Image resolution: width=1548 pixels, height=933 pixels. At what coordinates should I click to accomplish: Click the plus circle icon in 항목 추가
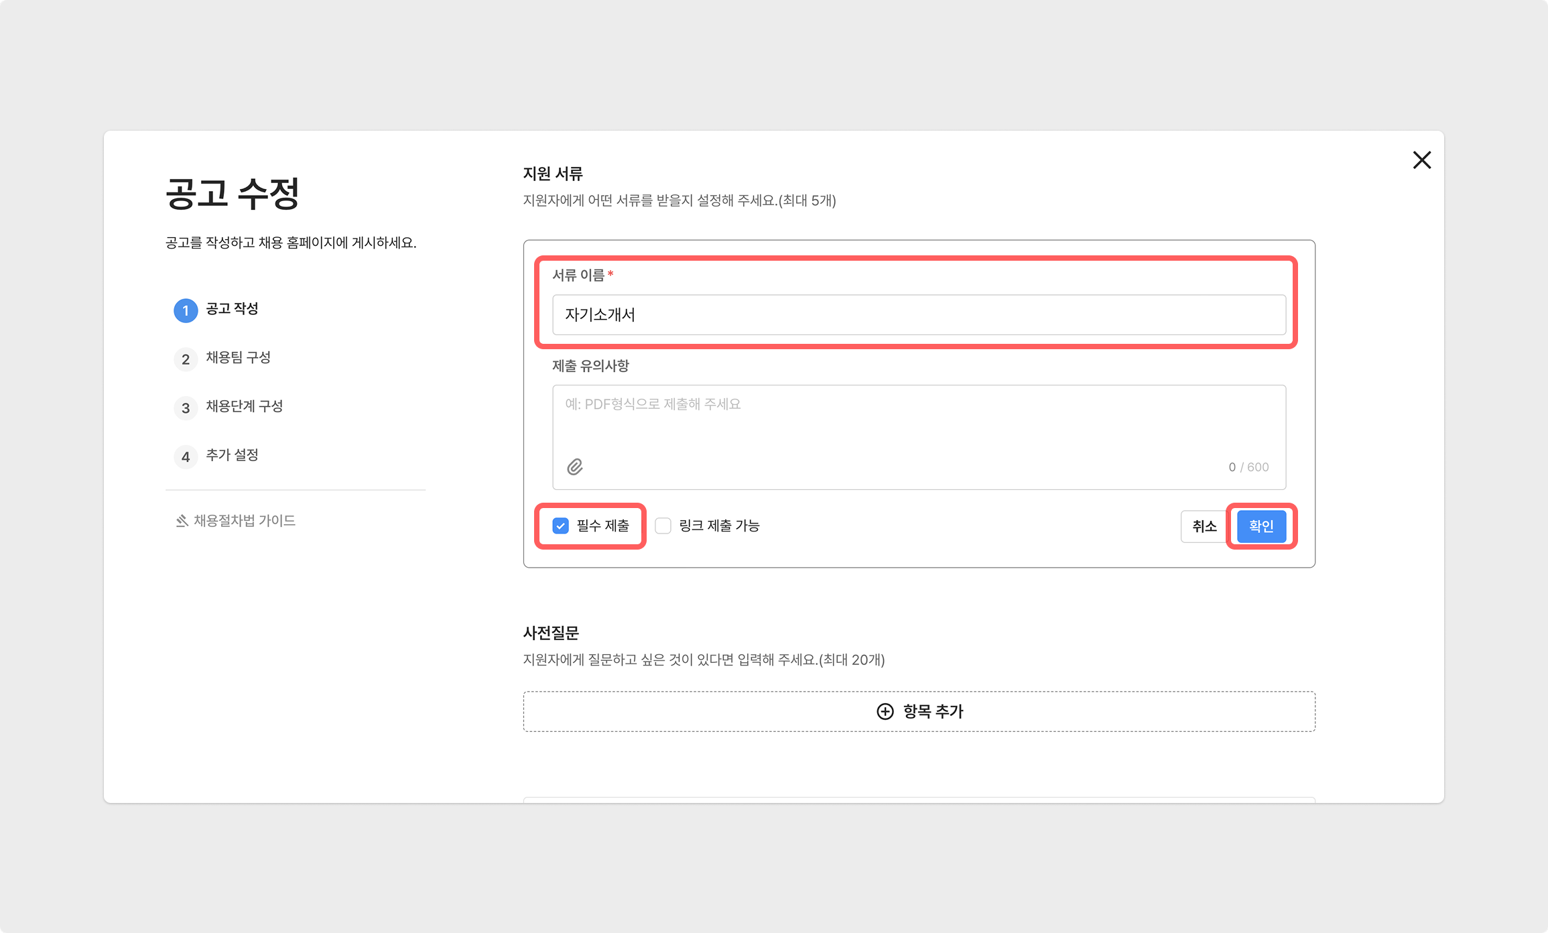point(885,712)
